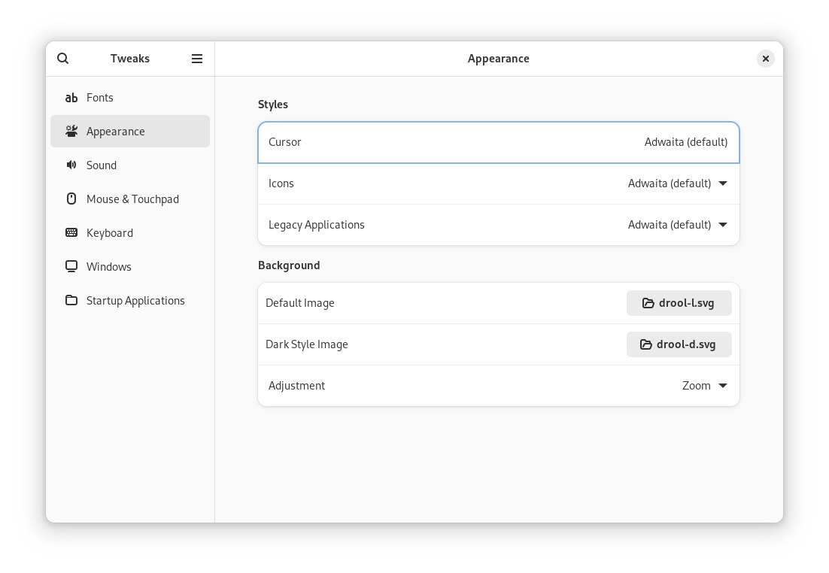Open the Cursor theme row

pyautogui.click(x=499, y=142)
